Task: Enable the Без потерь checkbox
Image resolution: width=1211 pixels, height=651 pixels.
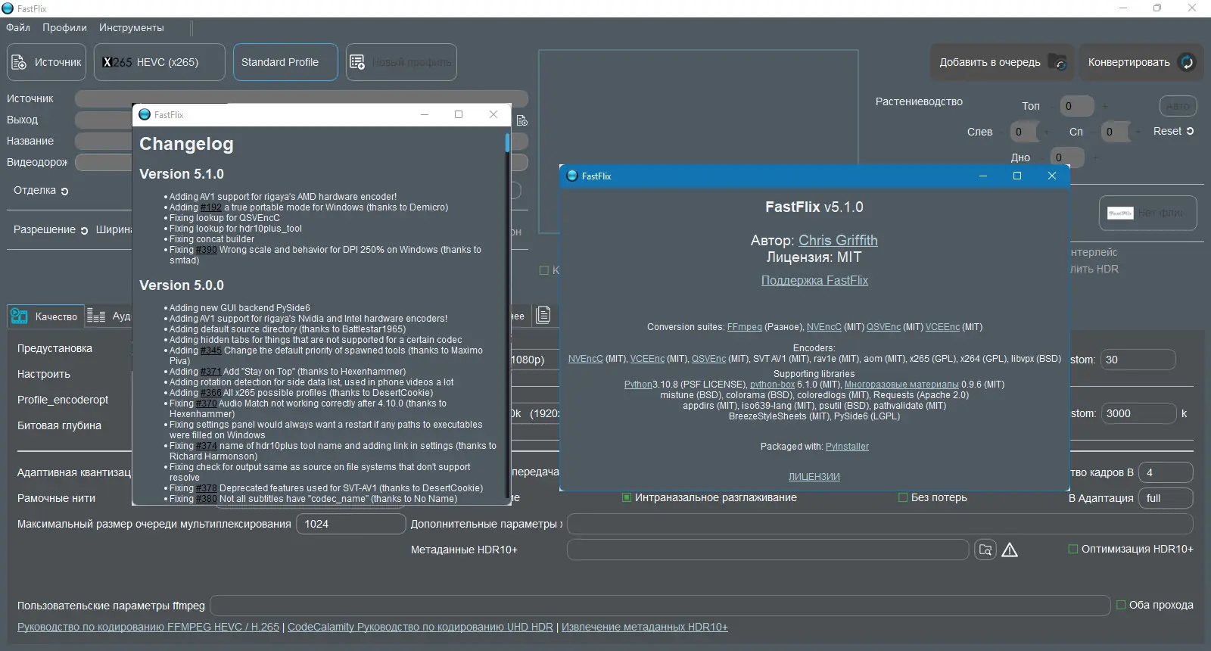Action: pyautogui.click(x=902, y=497)
